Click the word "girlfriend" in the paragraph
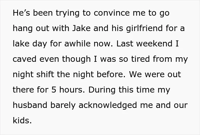The height and width of the screenshot is (135, 200). pyautogui.click(x=144, y=28)
